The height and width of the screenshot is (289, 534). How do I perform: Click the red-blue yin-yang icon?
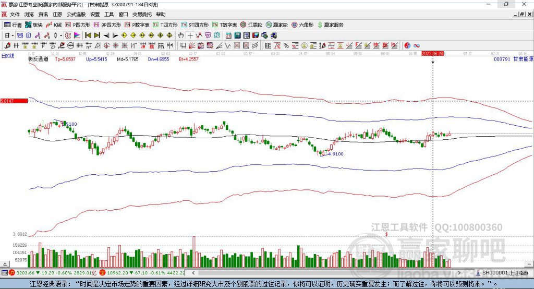click(407, 46)
